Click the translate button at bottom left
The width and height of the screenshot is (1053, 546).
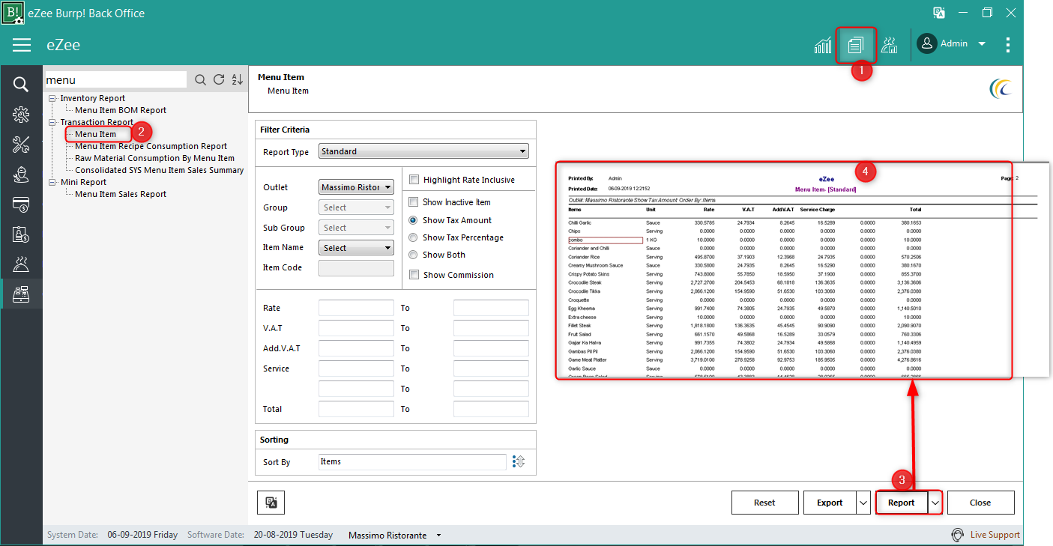pyautogui.click(x=271, y=503)
